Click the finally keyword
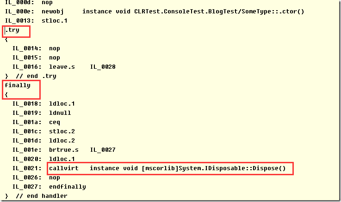The width and height of the screenshot is (341, 202). (18, 85)
